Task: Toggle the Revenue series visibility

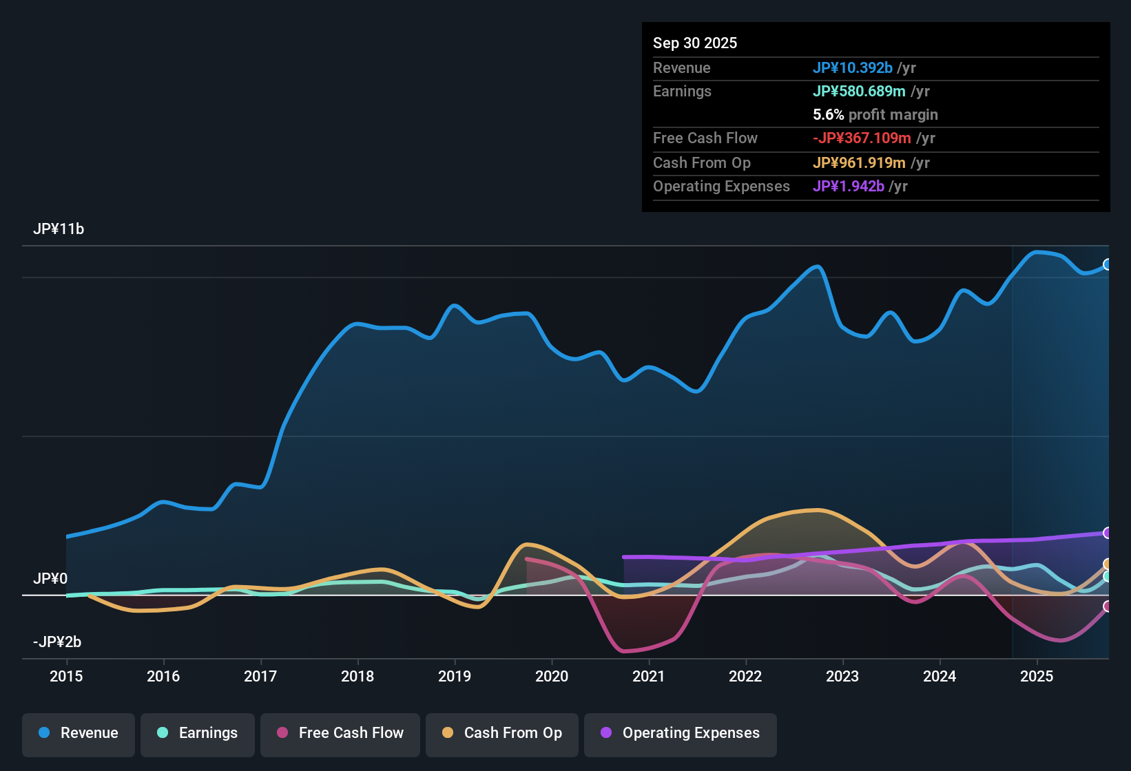Action: click(78, 733)
